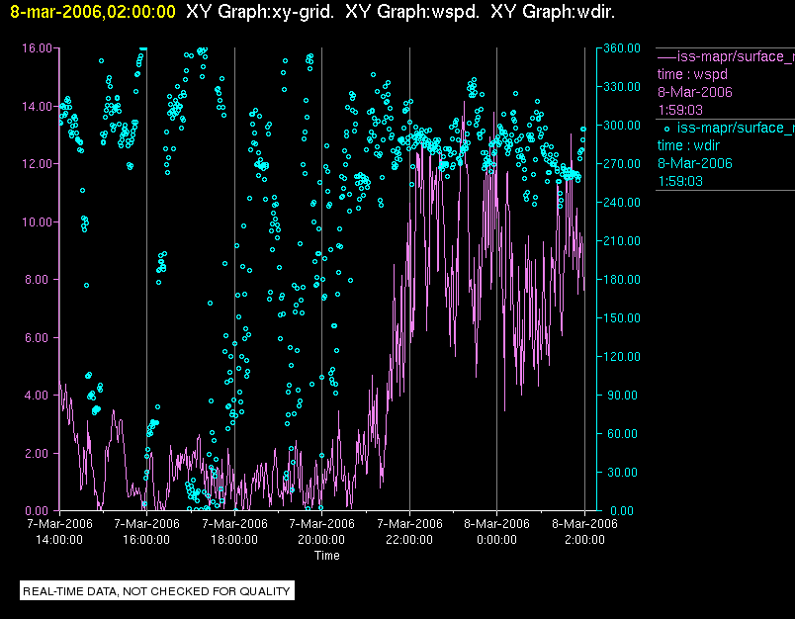Click the wdir legend time 1:59:03

click(680, 182)
